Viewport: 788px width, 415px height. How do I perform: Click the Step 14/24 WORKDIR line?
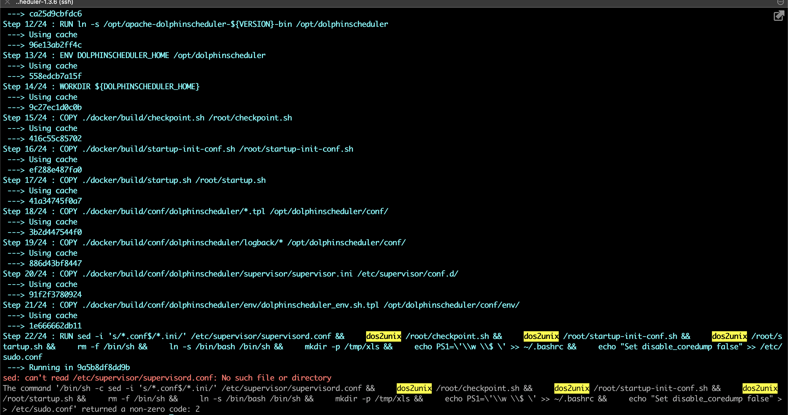click(101, 87)
